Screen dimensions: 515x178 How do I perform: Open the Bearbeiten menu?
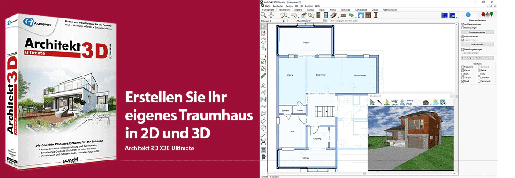click(278, 6)
